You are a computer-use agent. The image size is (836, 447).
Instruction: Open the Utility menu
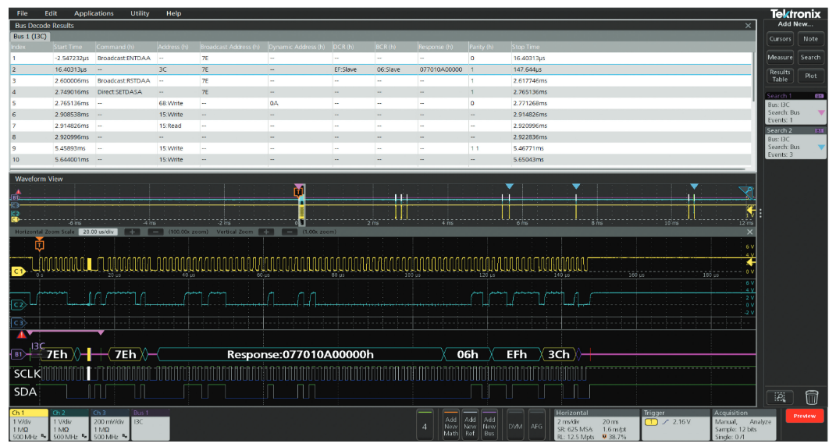pyautogui.click(x=140, y=13)
